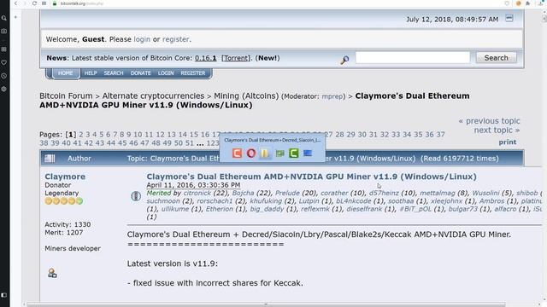View Claymore's profile icon under Miners developer
Image resolution: width=547 pixels, height=307 pixels.
52,273
